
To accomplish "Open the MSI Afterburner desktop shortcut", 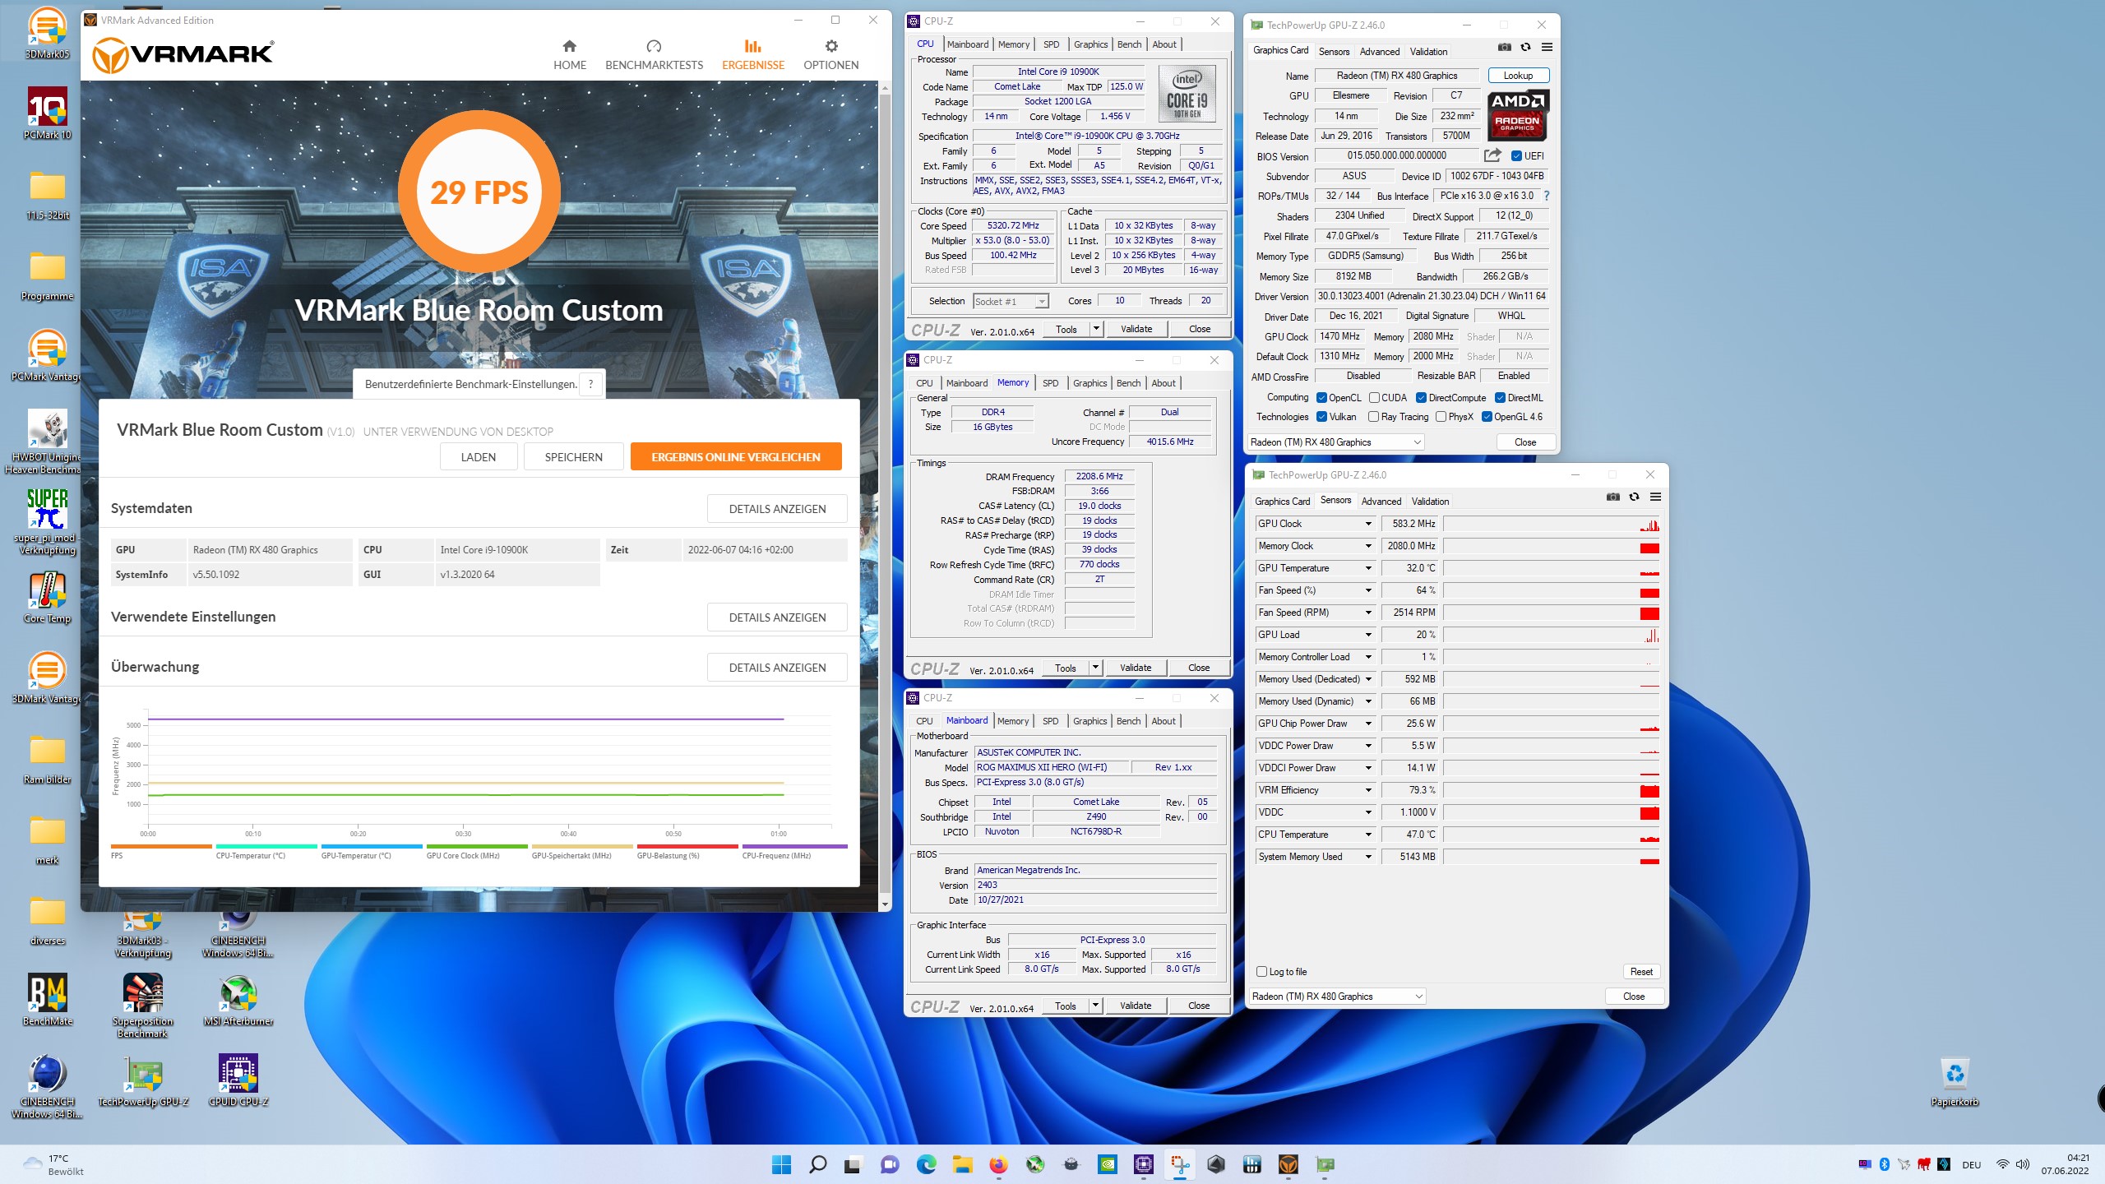I will [238, 1001].
